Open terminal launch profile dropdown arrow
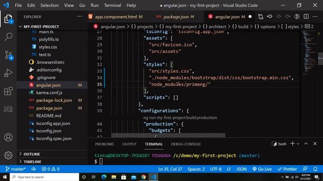This screenshot has width=323, height=181. [x=298, y=144]
